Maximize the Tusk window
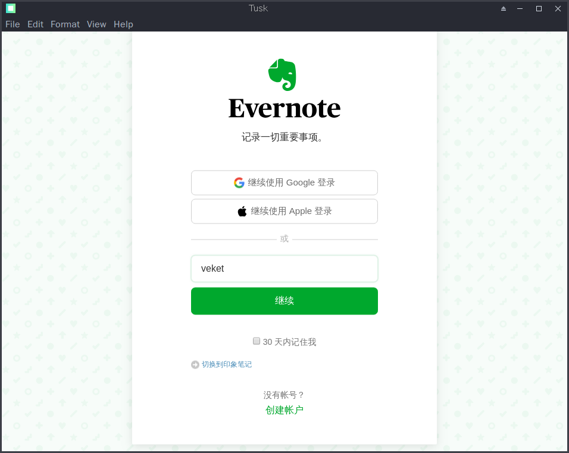This screenshot has height=453, width=569. (x=539, y=9)
